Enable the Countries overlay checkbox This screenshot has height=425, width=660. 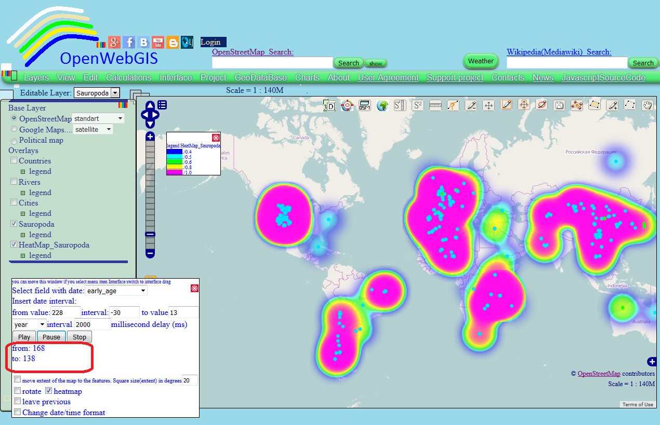[x=14, y=161]
